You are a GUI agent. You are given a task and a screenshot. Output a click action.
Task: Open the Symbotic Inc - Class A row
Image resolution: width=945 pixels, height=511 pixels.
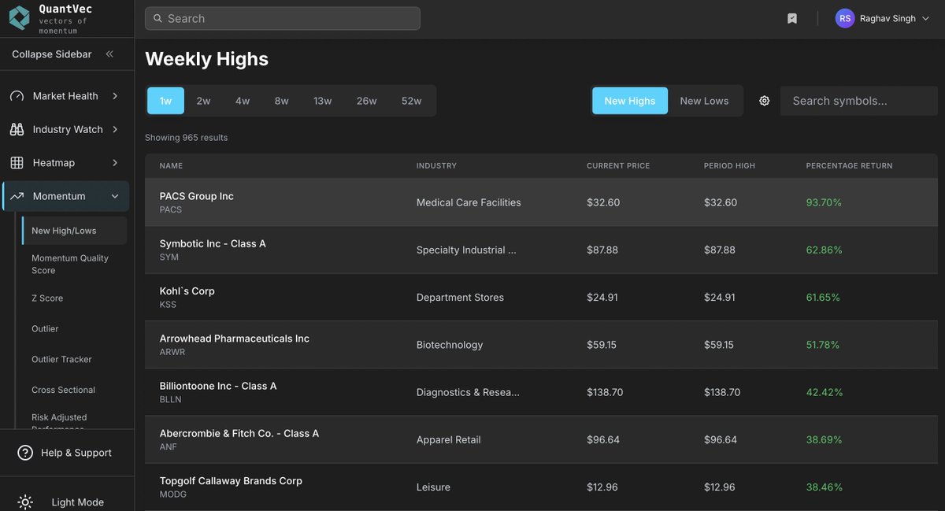(x=541, y=250)
